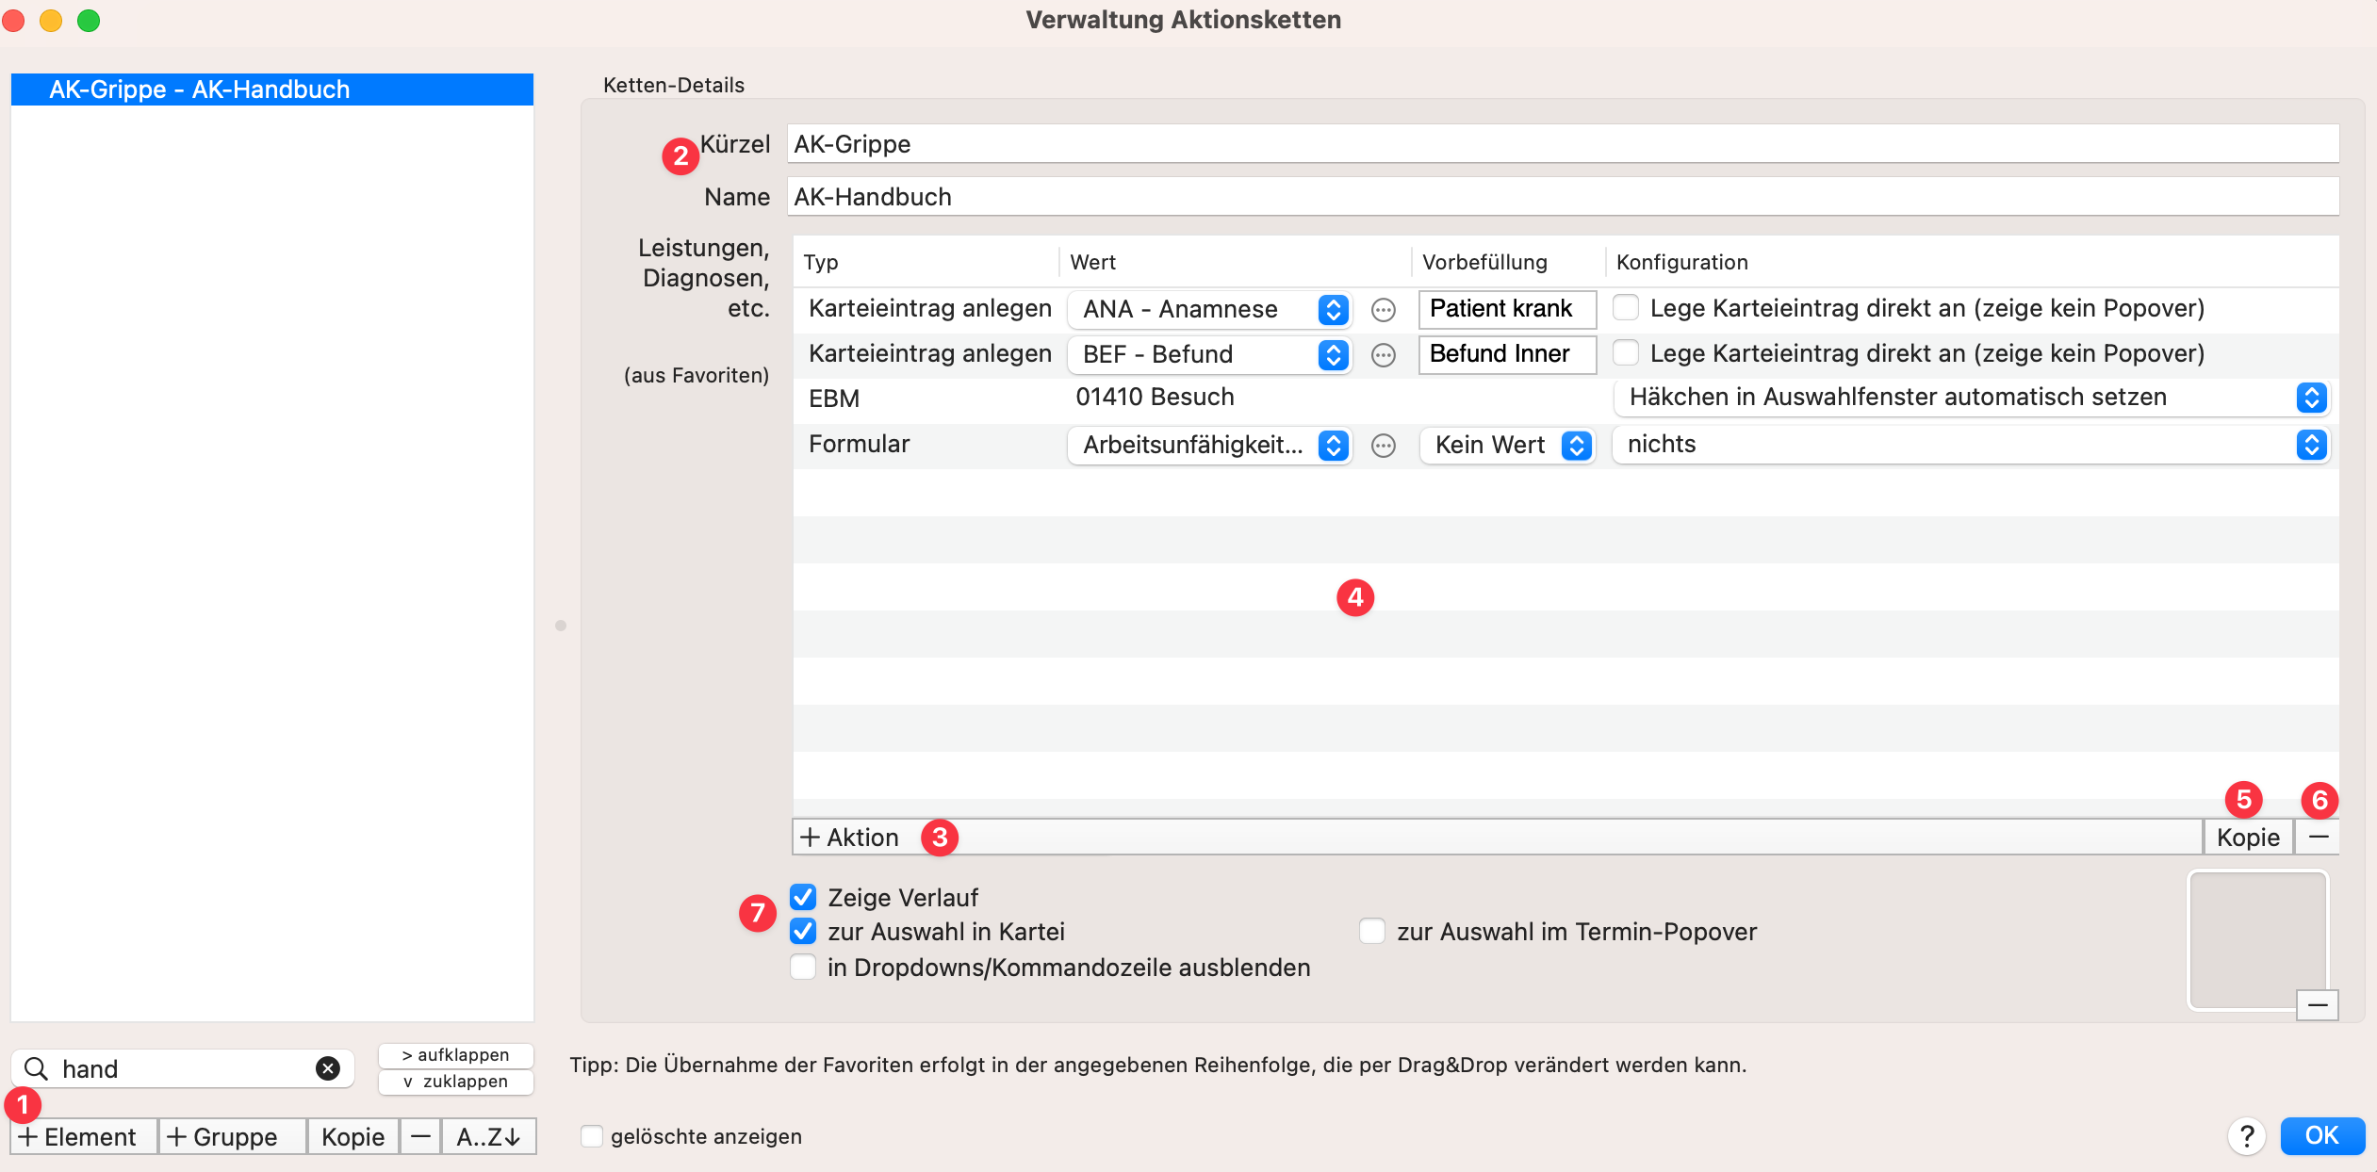The image size is (2377, 1172).
Task: Check in Dropdowns/Kommandozeile ausblenden
Action: (803, 967)
